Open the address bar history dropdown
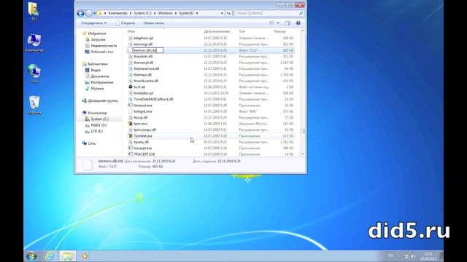467x262 pixels. (222, 13)
